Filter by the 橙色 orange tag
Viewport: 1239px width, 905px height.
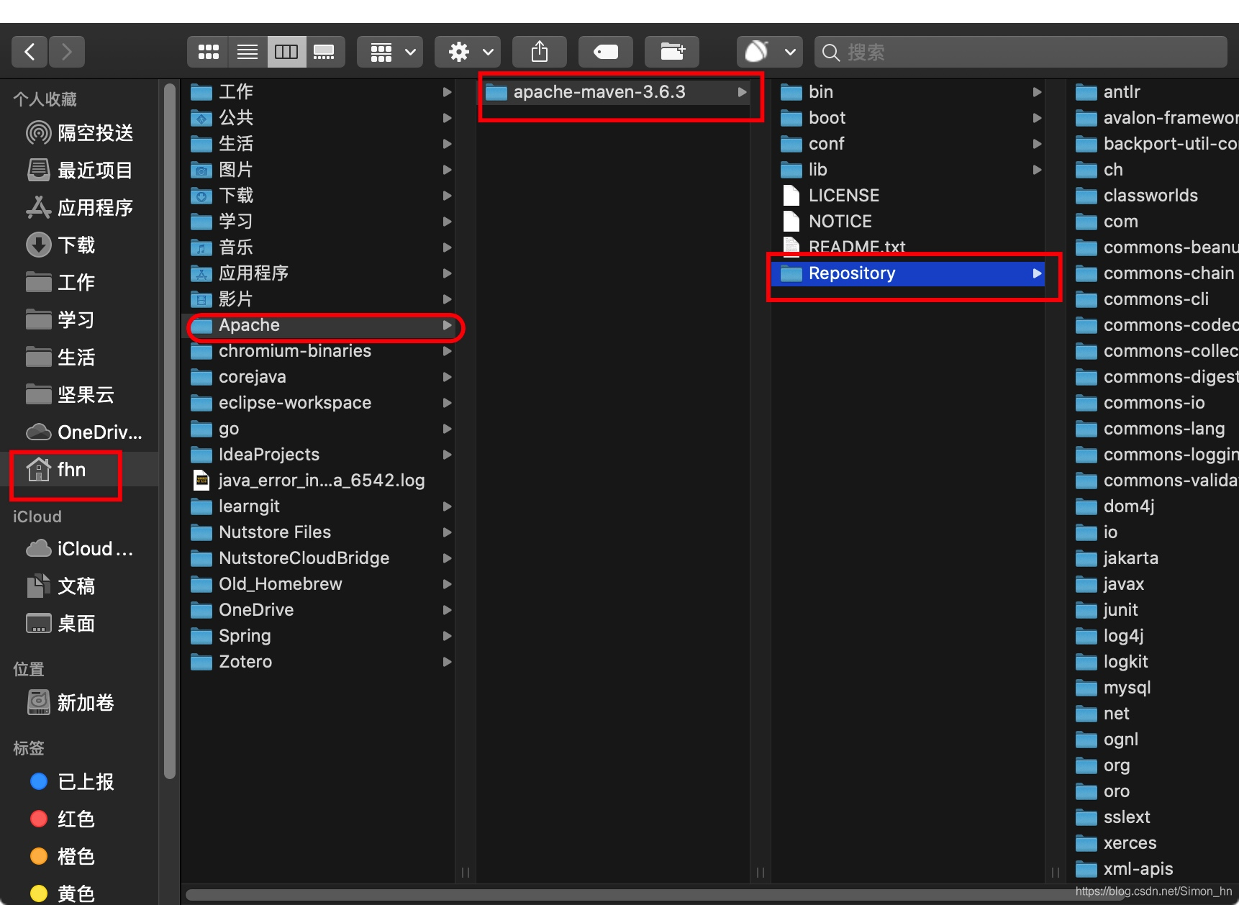(81, 856)
